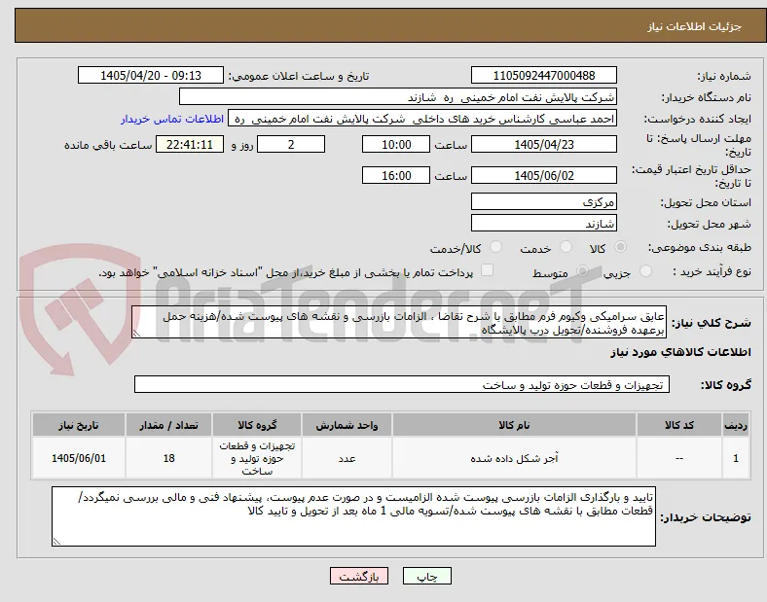Click the resize handle of buyer notes box

(x=56, y=542)
